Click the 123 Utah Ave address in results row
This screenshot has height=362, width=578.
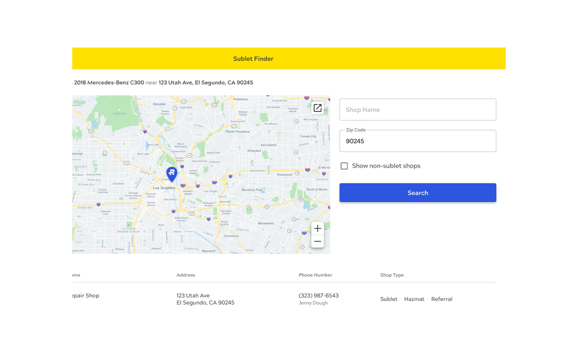tap(193, 295)
